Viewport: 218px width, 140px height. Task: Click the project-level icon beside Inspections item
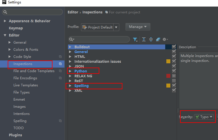click(60, 64)
